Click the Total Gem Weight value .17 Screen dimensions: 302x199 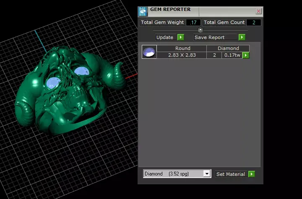pyautogui.click(x=193, y=22)
